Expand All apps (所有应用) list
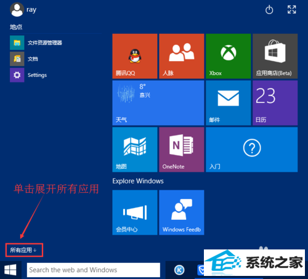The height and width of the screenshot is (279, 308). point(24,250)
